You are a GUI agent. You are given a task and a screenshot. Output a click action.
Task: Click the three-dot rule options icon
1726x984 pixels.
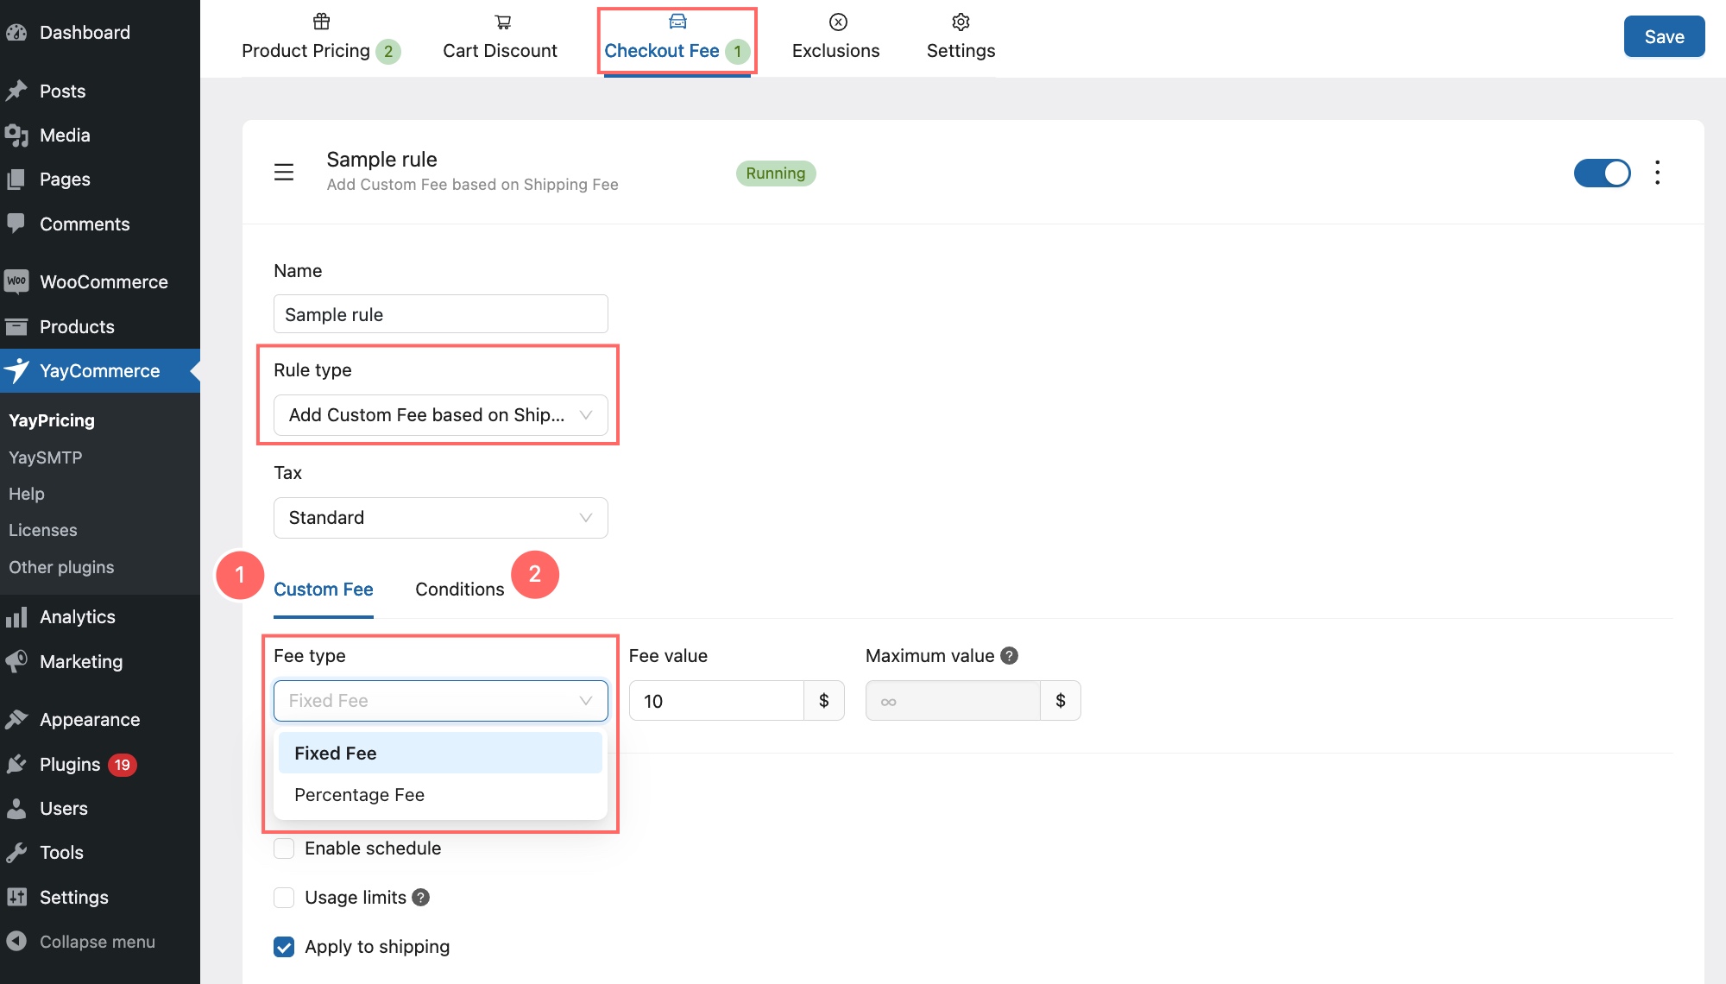[1657, 173]
